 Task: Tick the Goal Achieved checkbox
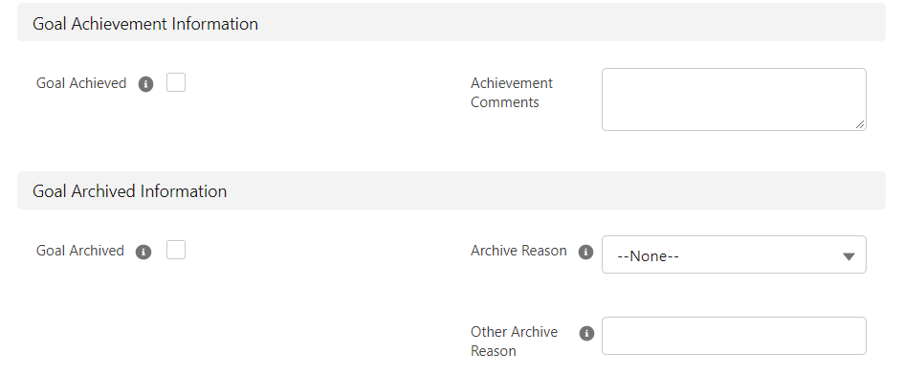176,82
